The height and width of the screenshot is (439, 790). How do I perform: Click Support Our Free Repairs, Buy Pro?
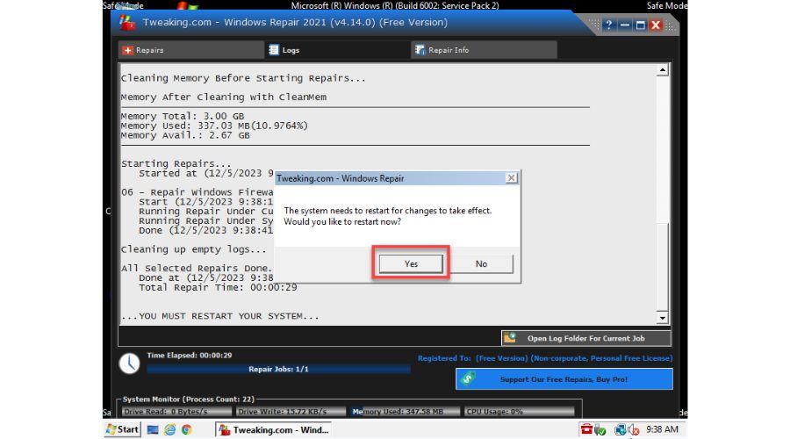(564, 379)
